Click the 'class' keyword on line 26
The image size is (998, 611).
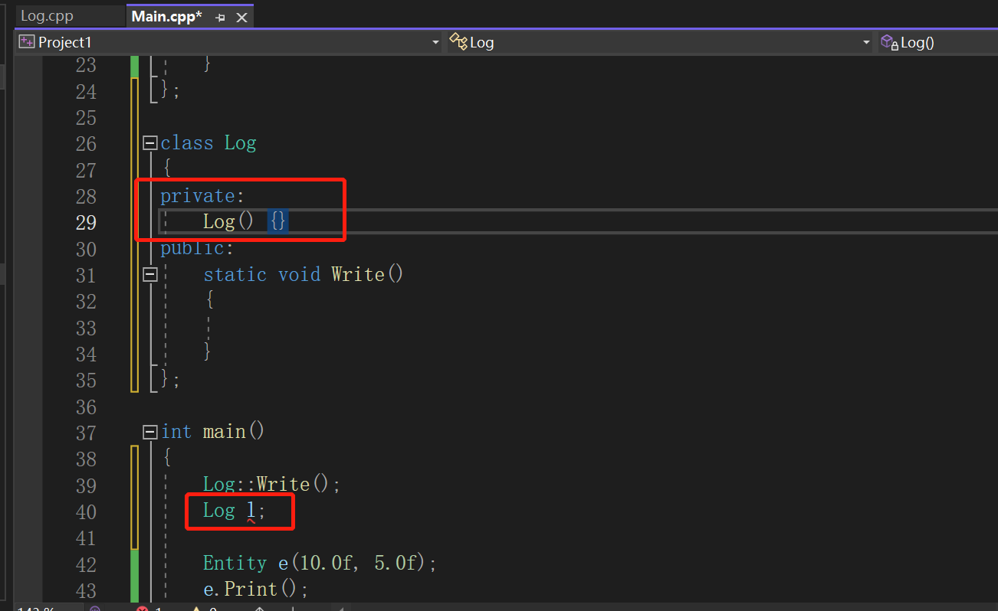[x=187, y=143]
